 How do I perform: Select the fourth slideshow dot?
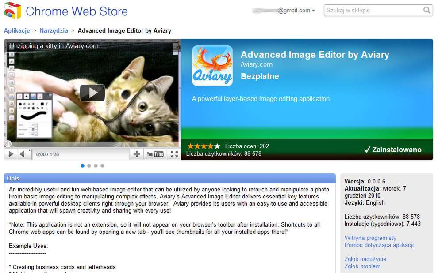tap(103, 165)
